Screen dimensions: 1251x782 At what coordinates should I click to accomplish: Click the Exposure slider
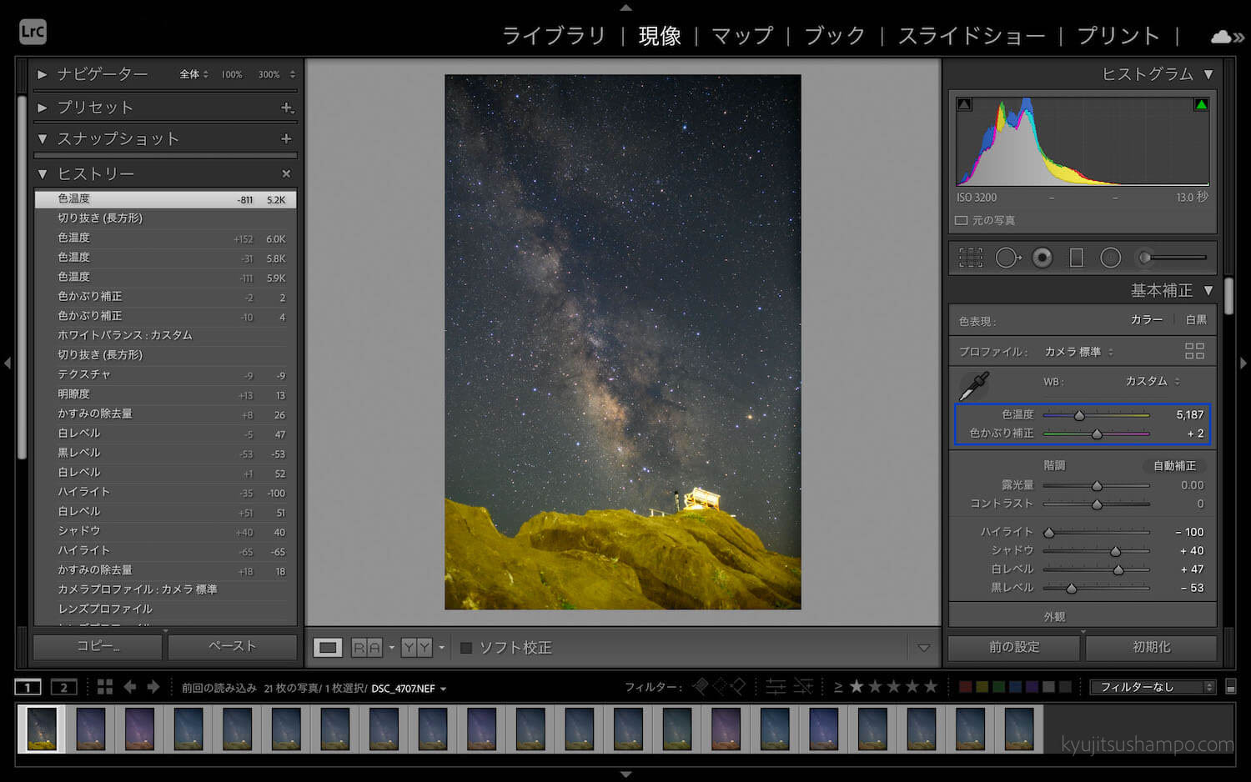point(1096,485)
